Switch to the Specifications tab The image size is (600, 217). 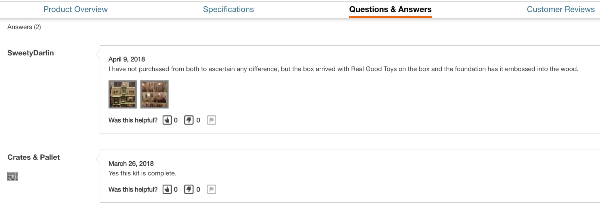[228, 9]
